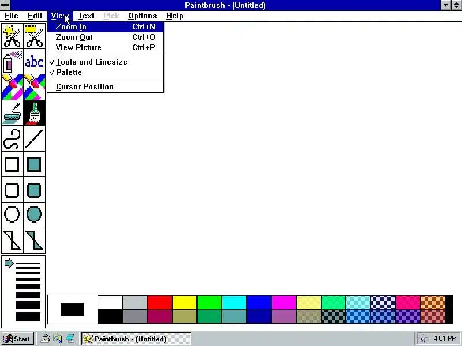Open the Edit menu
462x346 pixels.
click(x=35, y=16)
